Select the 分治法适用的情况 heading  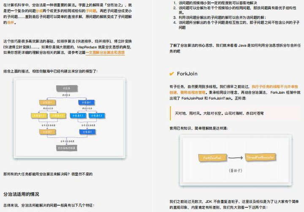tap(21, 194)
